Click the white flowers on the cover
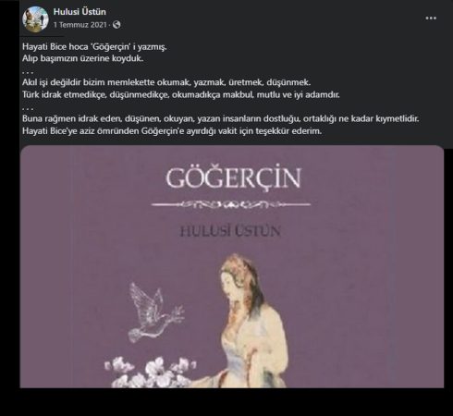 click(150, 372)
